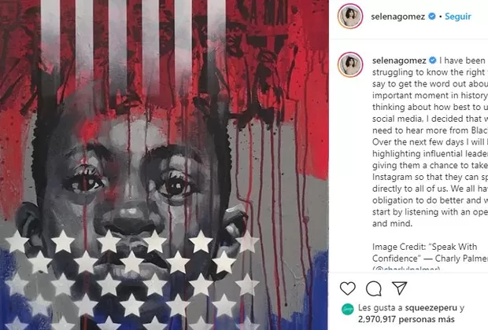Click the white stars on the painting
Viewport: 488px width, 330px height.
tap(132, 280)
